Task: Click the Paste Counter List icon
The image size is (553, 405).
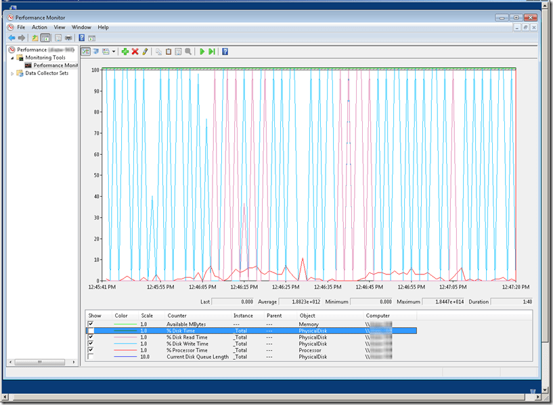Action: click(169, 51)
